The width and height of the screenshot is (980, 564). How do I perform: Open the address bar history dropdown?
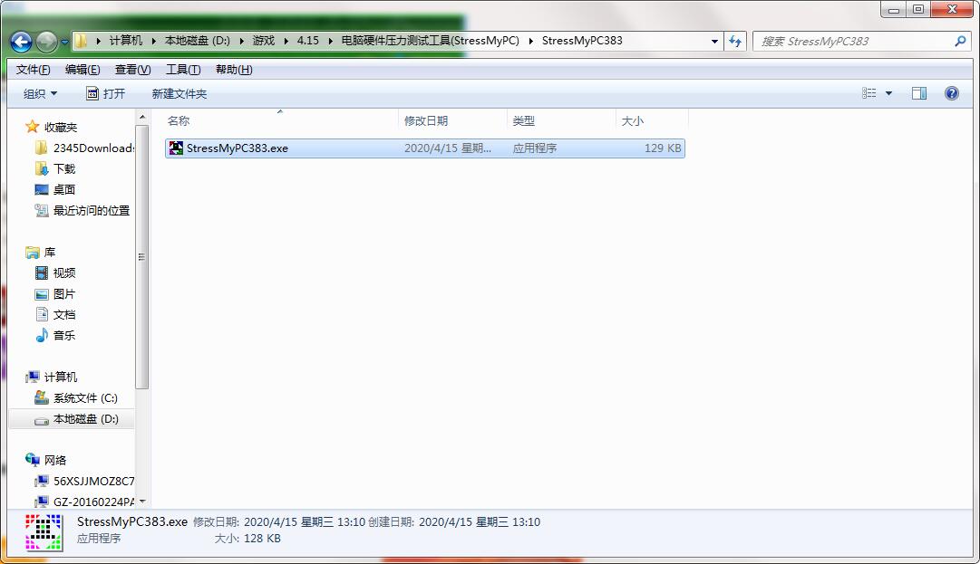714,42
